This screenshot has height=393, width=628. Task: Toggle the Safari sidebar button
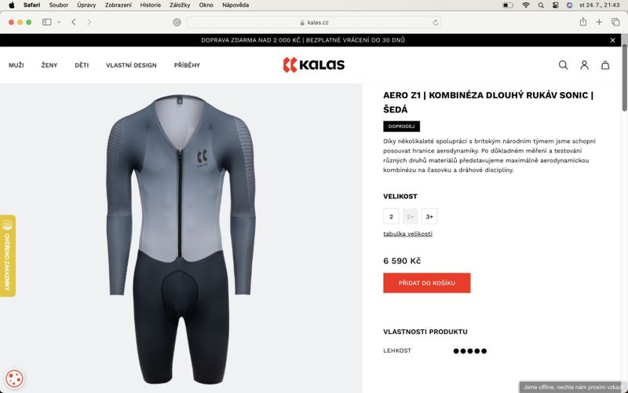47,22
